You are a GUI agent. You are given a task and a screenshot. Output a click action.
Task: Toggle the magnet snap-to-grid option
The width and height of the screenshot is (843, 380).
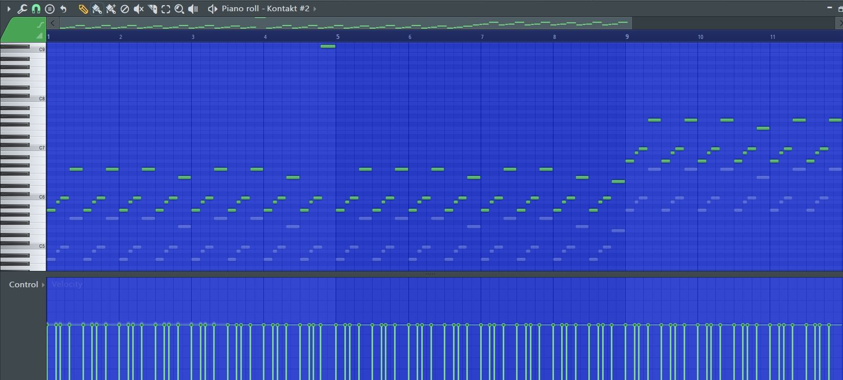36,9
